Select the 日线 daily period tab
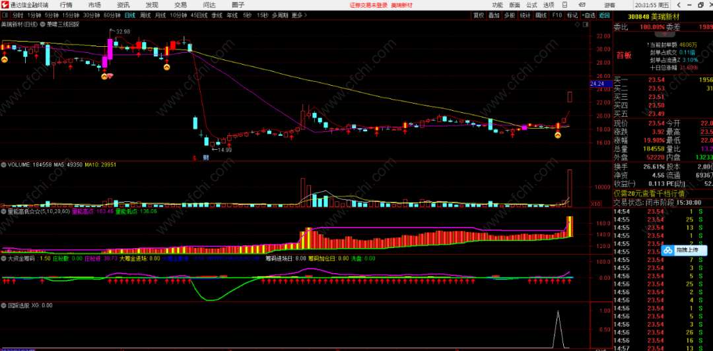Viewport: 713px width, 351px height. (130, 15)
